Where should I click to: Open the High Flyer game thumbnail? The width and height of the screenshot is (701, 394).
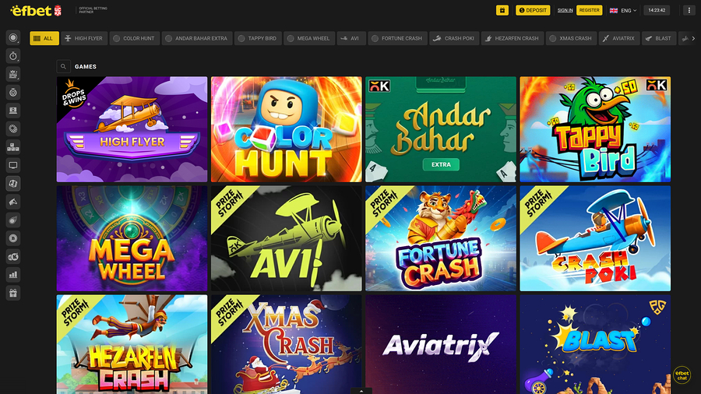click(132, 129)
